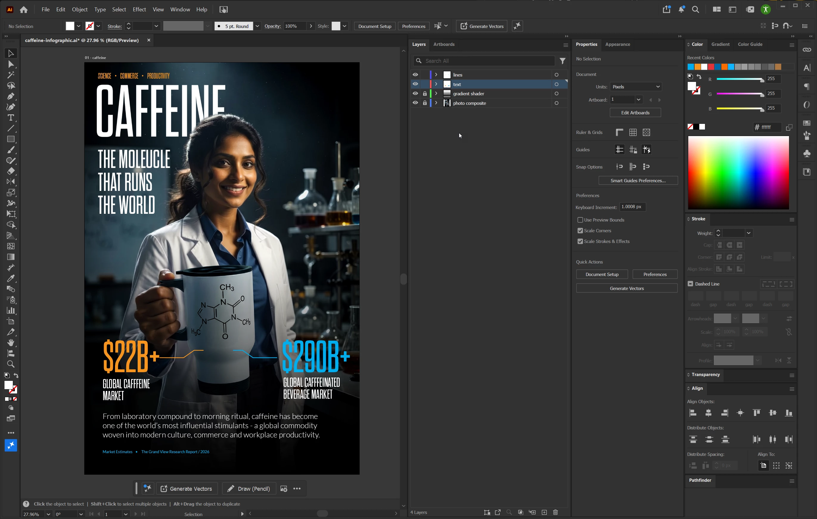Show grid icon in Ruler & Grids

click(x=633, y=133)
